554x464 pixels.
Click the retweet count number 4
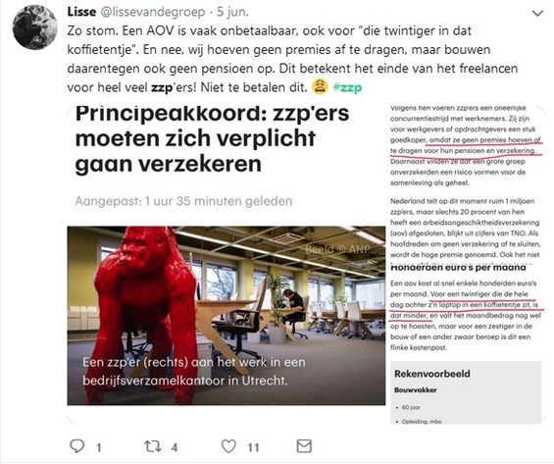tap(175, 447)
